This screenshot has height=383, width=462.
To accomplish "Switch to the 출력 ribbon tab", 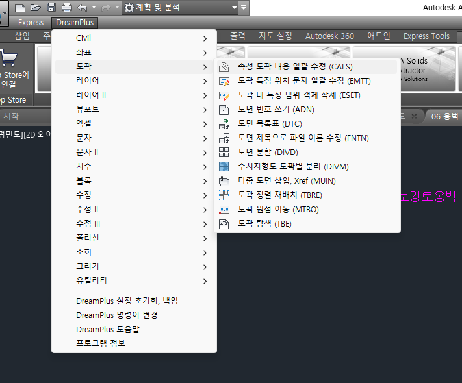I will (x=237, y=36).
